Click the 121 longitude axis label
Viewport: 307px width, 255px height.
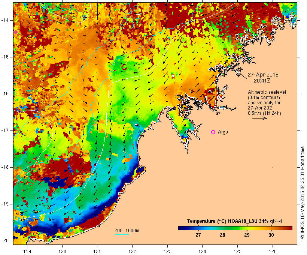point(97,251)
